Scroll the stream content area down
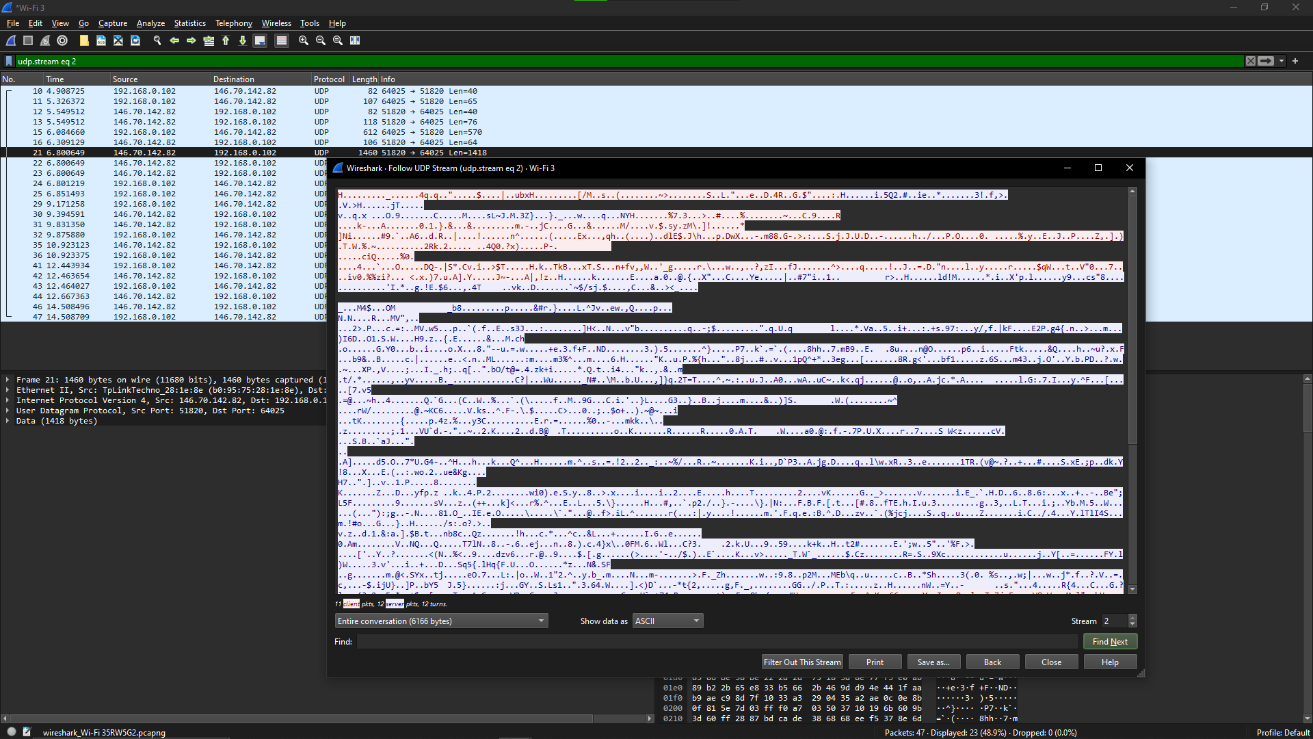Screen dimensions: 1313x739 pos(1132,591)
